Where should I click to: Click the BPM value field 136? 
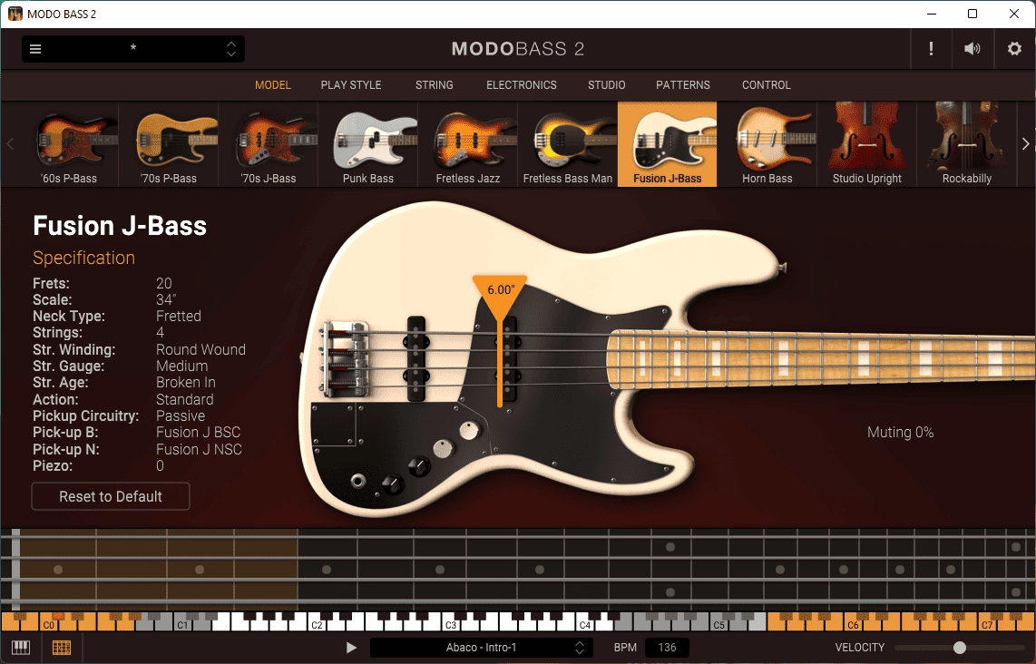pyautogui.click(x=668, y=648)
